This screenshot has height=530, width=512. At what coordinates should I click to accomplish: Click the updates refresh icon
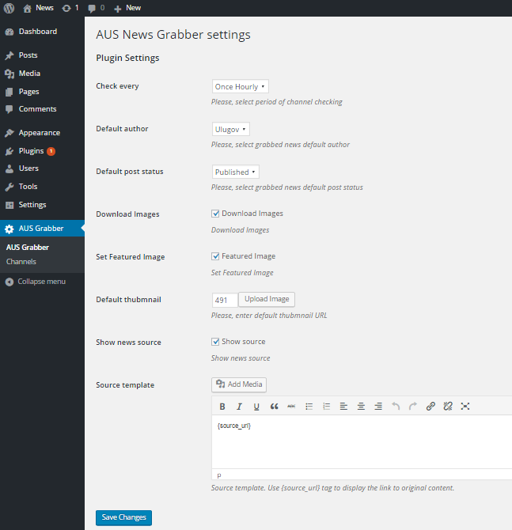(66, 8)
